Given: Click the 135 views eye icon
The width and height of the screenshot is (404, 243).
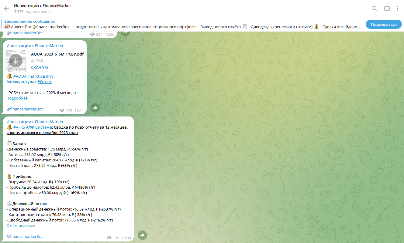Looking at the screenshot, I should pyautogui.click(x=109, y=238).
